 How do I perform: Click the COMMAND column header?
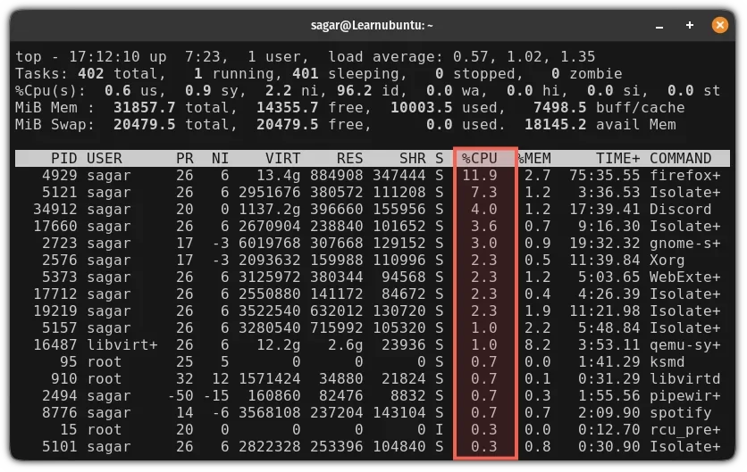coord(680,159)
